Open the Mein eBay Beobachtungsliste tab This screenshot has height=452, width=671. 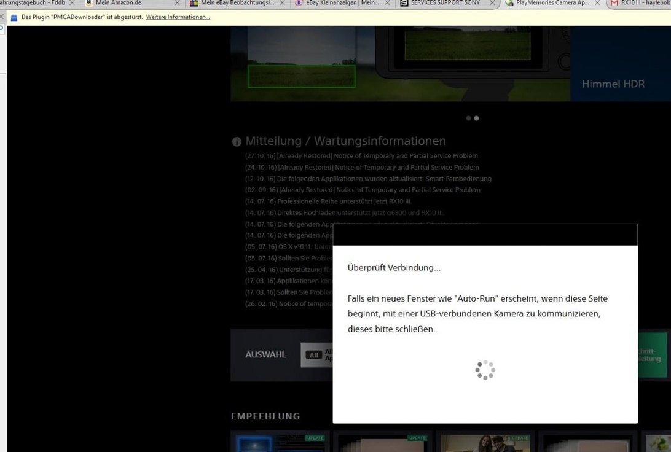[x=237, y=3]
